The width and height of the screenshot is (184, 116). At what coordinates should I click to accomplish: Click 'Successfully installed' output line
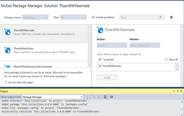click(50, 111)
